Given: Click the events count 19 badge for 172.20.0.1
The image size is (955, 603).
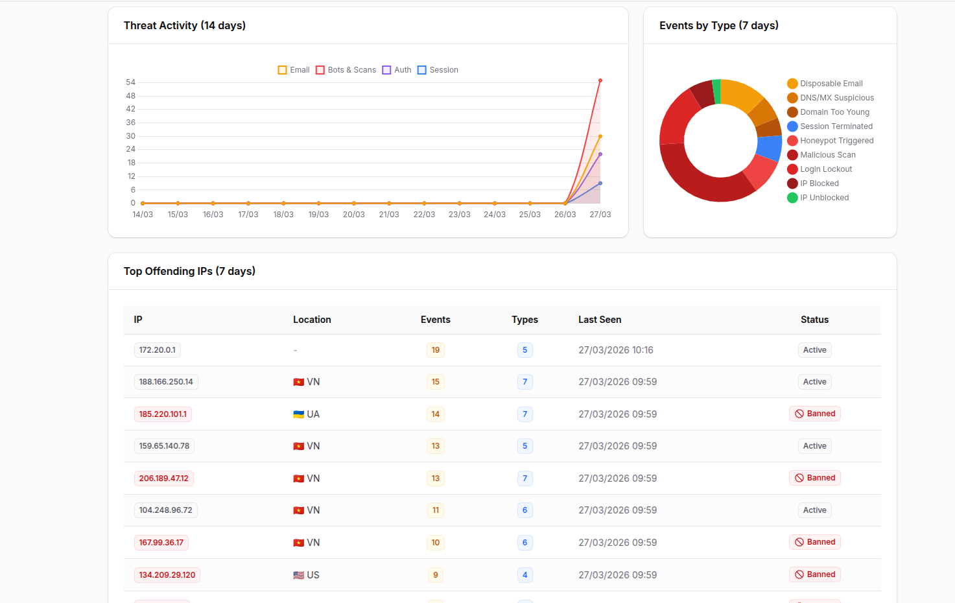Looking at the screenshot, I should tap(435, 349).
